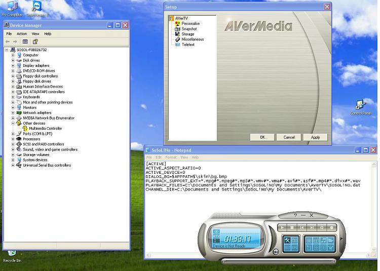The width and height of the screenshot is (380, 271).
Task: Expand the Display adapters node
Action: point(13,66)
